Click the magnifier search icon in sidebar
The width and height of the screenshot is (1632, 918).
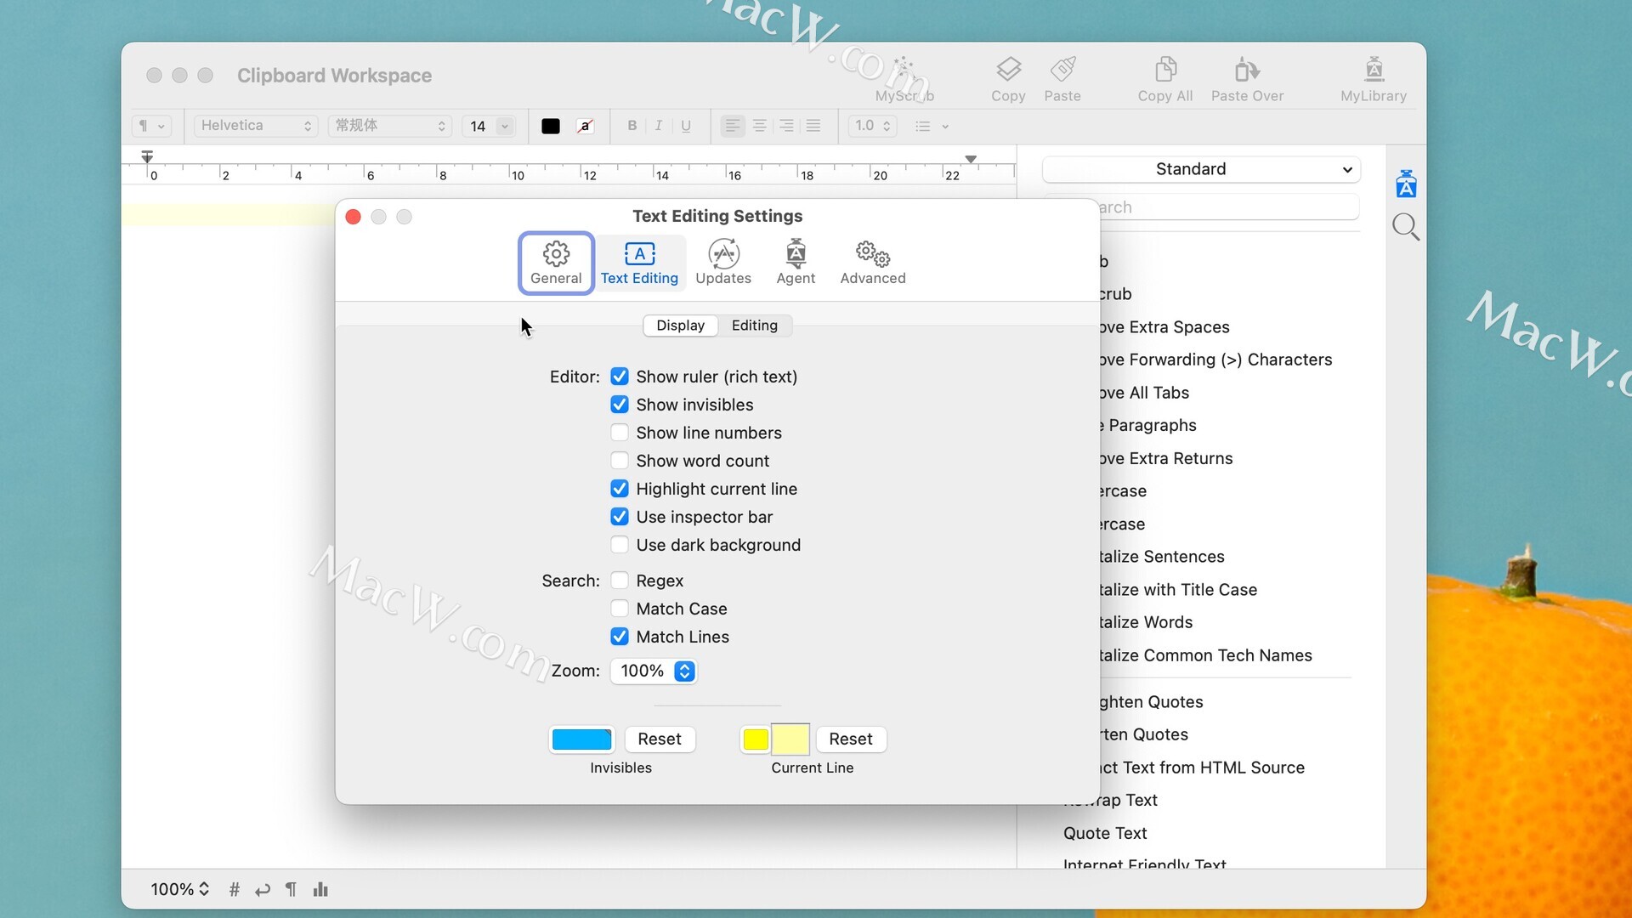tap(1405, 227)
